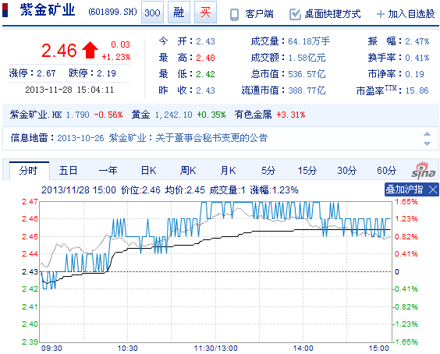Click the X icon on 叠加沪指 button
Screen dimensions: 440x354
[433, 190]
